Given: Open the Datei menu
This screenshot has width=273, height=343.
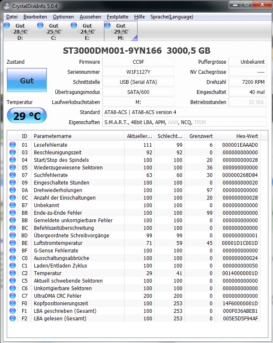Looking at the screenshot, I should tap(12, 17).
